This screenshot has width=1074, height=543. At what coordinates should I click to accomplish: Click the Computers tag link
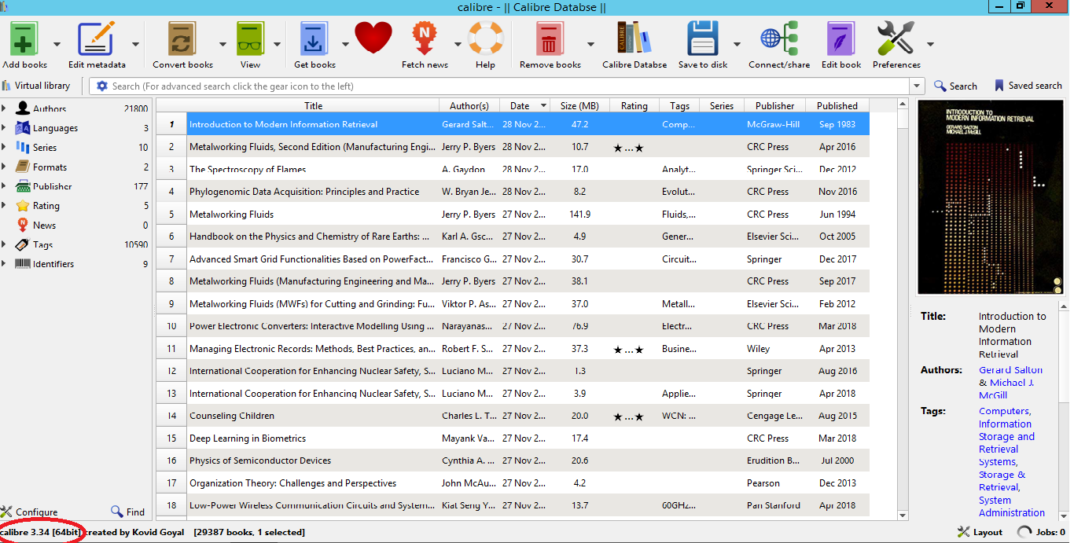tap(1005, 411)
